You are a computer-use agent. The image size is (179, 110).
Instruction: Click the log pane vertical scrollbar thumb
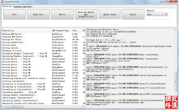176,81
